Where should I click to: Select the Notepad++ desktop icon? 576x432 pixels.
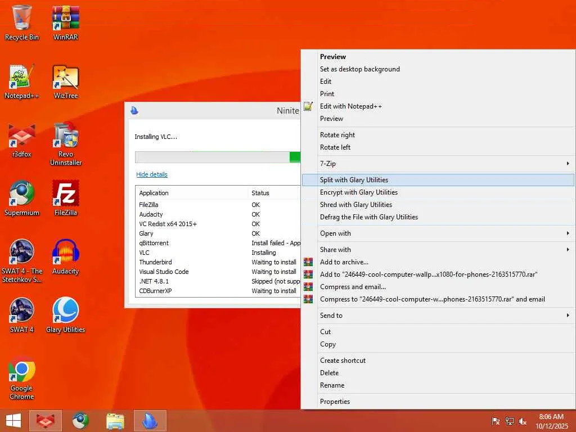point(22,82)
